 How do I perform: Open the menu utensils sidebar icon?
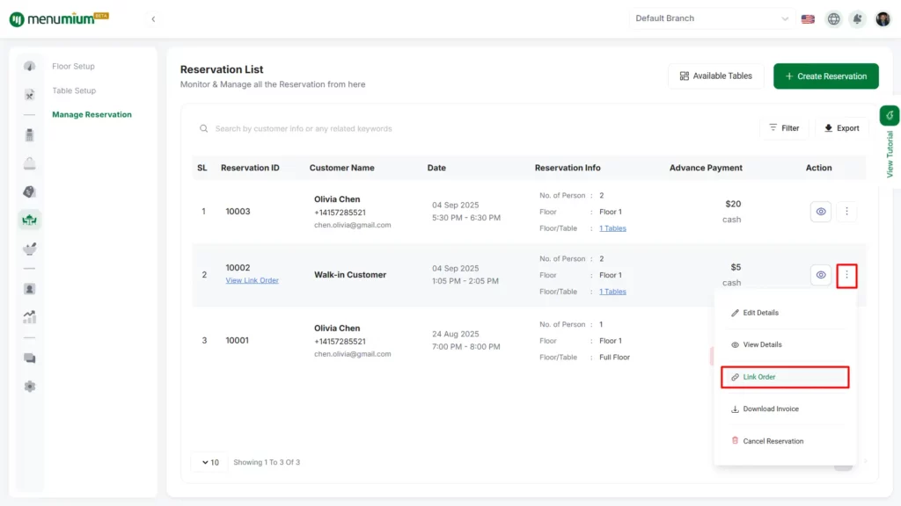[29, 95]
